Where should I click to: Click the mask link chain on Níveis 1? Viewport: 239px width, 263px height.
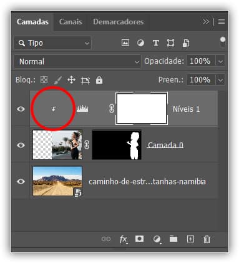click(112, 109)
